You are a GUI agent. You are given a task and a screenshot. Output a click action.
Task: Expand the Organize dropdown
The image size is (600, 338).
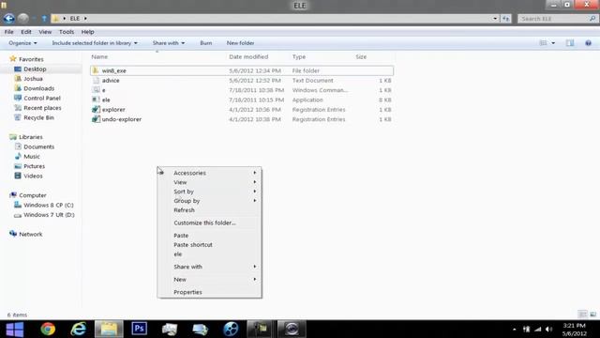tap(22, 43)
